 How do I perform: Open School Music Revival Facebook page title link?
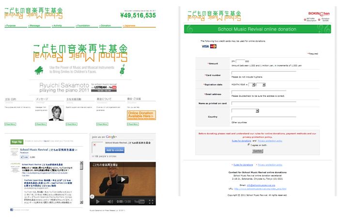(x=47, y=150)
